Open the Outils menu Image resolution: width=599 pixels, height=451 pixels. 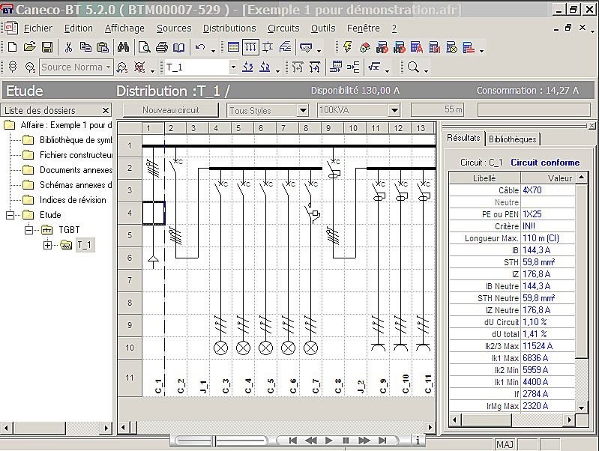click(323, 28)
